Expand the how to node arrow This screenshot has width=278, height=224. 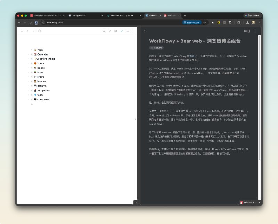[28, 81]
